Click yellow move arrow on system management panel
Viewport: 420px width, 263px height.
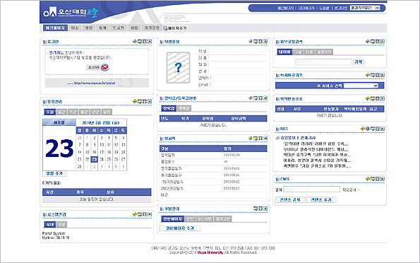click(x=134, y=214)
